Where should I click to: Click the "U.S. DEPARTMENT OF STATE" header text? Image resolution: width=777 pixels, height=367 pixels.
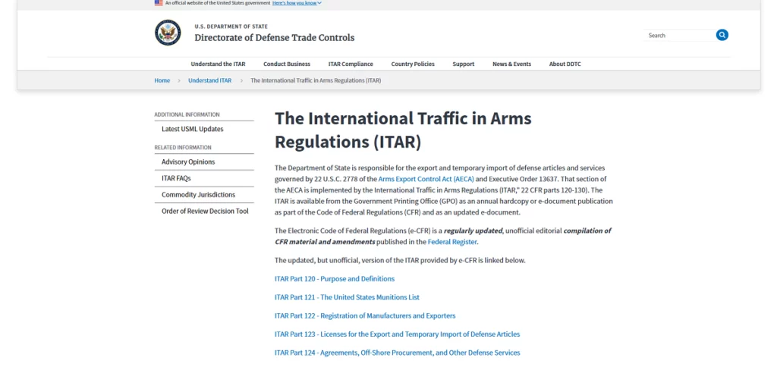(231, 27)
